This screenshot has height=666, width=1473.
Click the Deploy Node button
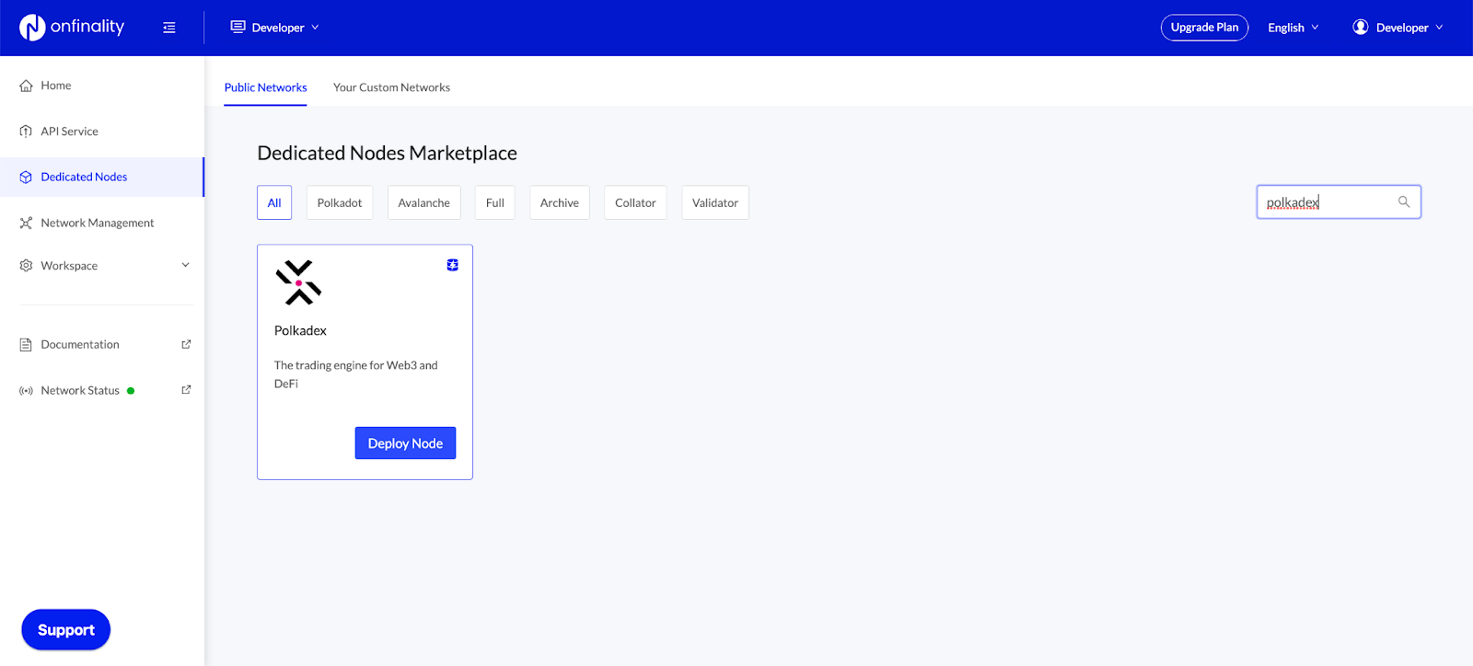tap(405, 443)
